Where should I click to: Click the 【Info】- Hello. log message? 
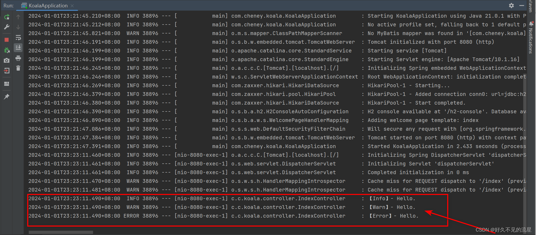coord(392,198)
